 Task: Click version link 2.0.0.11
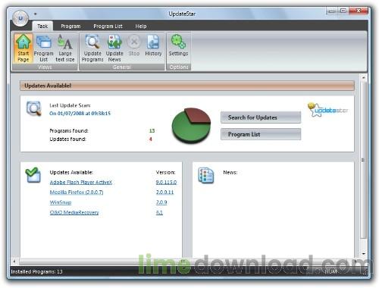pyautogui.click(x=164, y=193)
